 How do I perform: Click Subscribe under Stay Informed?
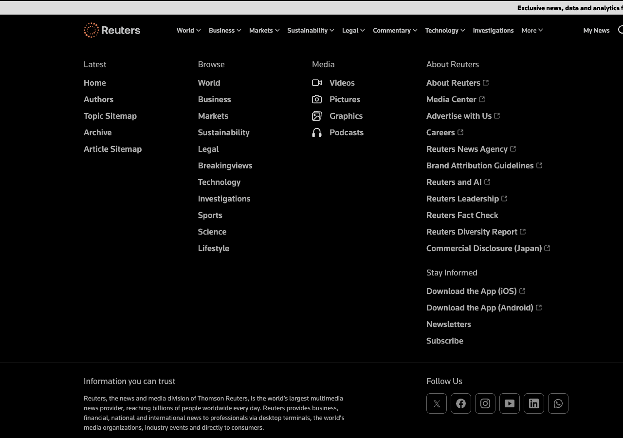click(x=444, y=341)
